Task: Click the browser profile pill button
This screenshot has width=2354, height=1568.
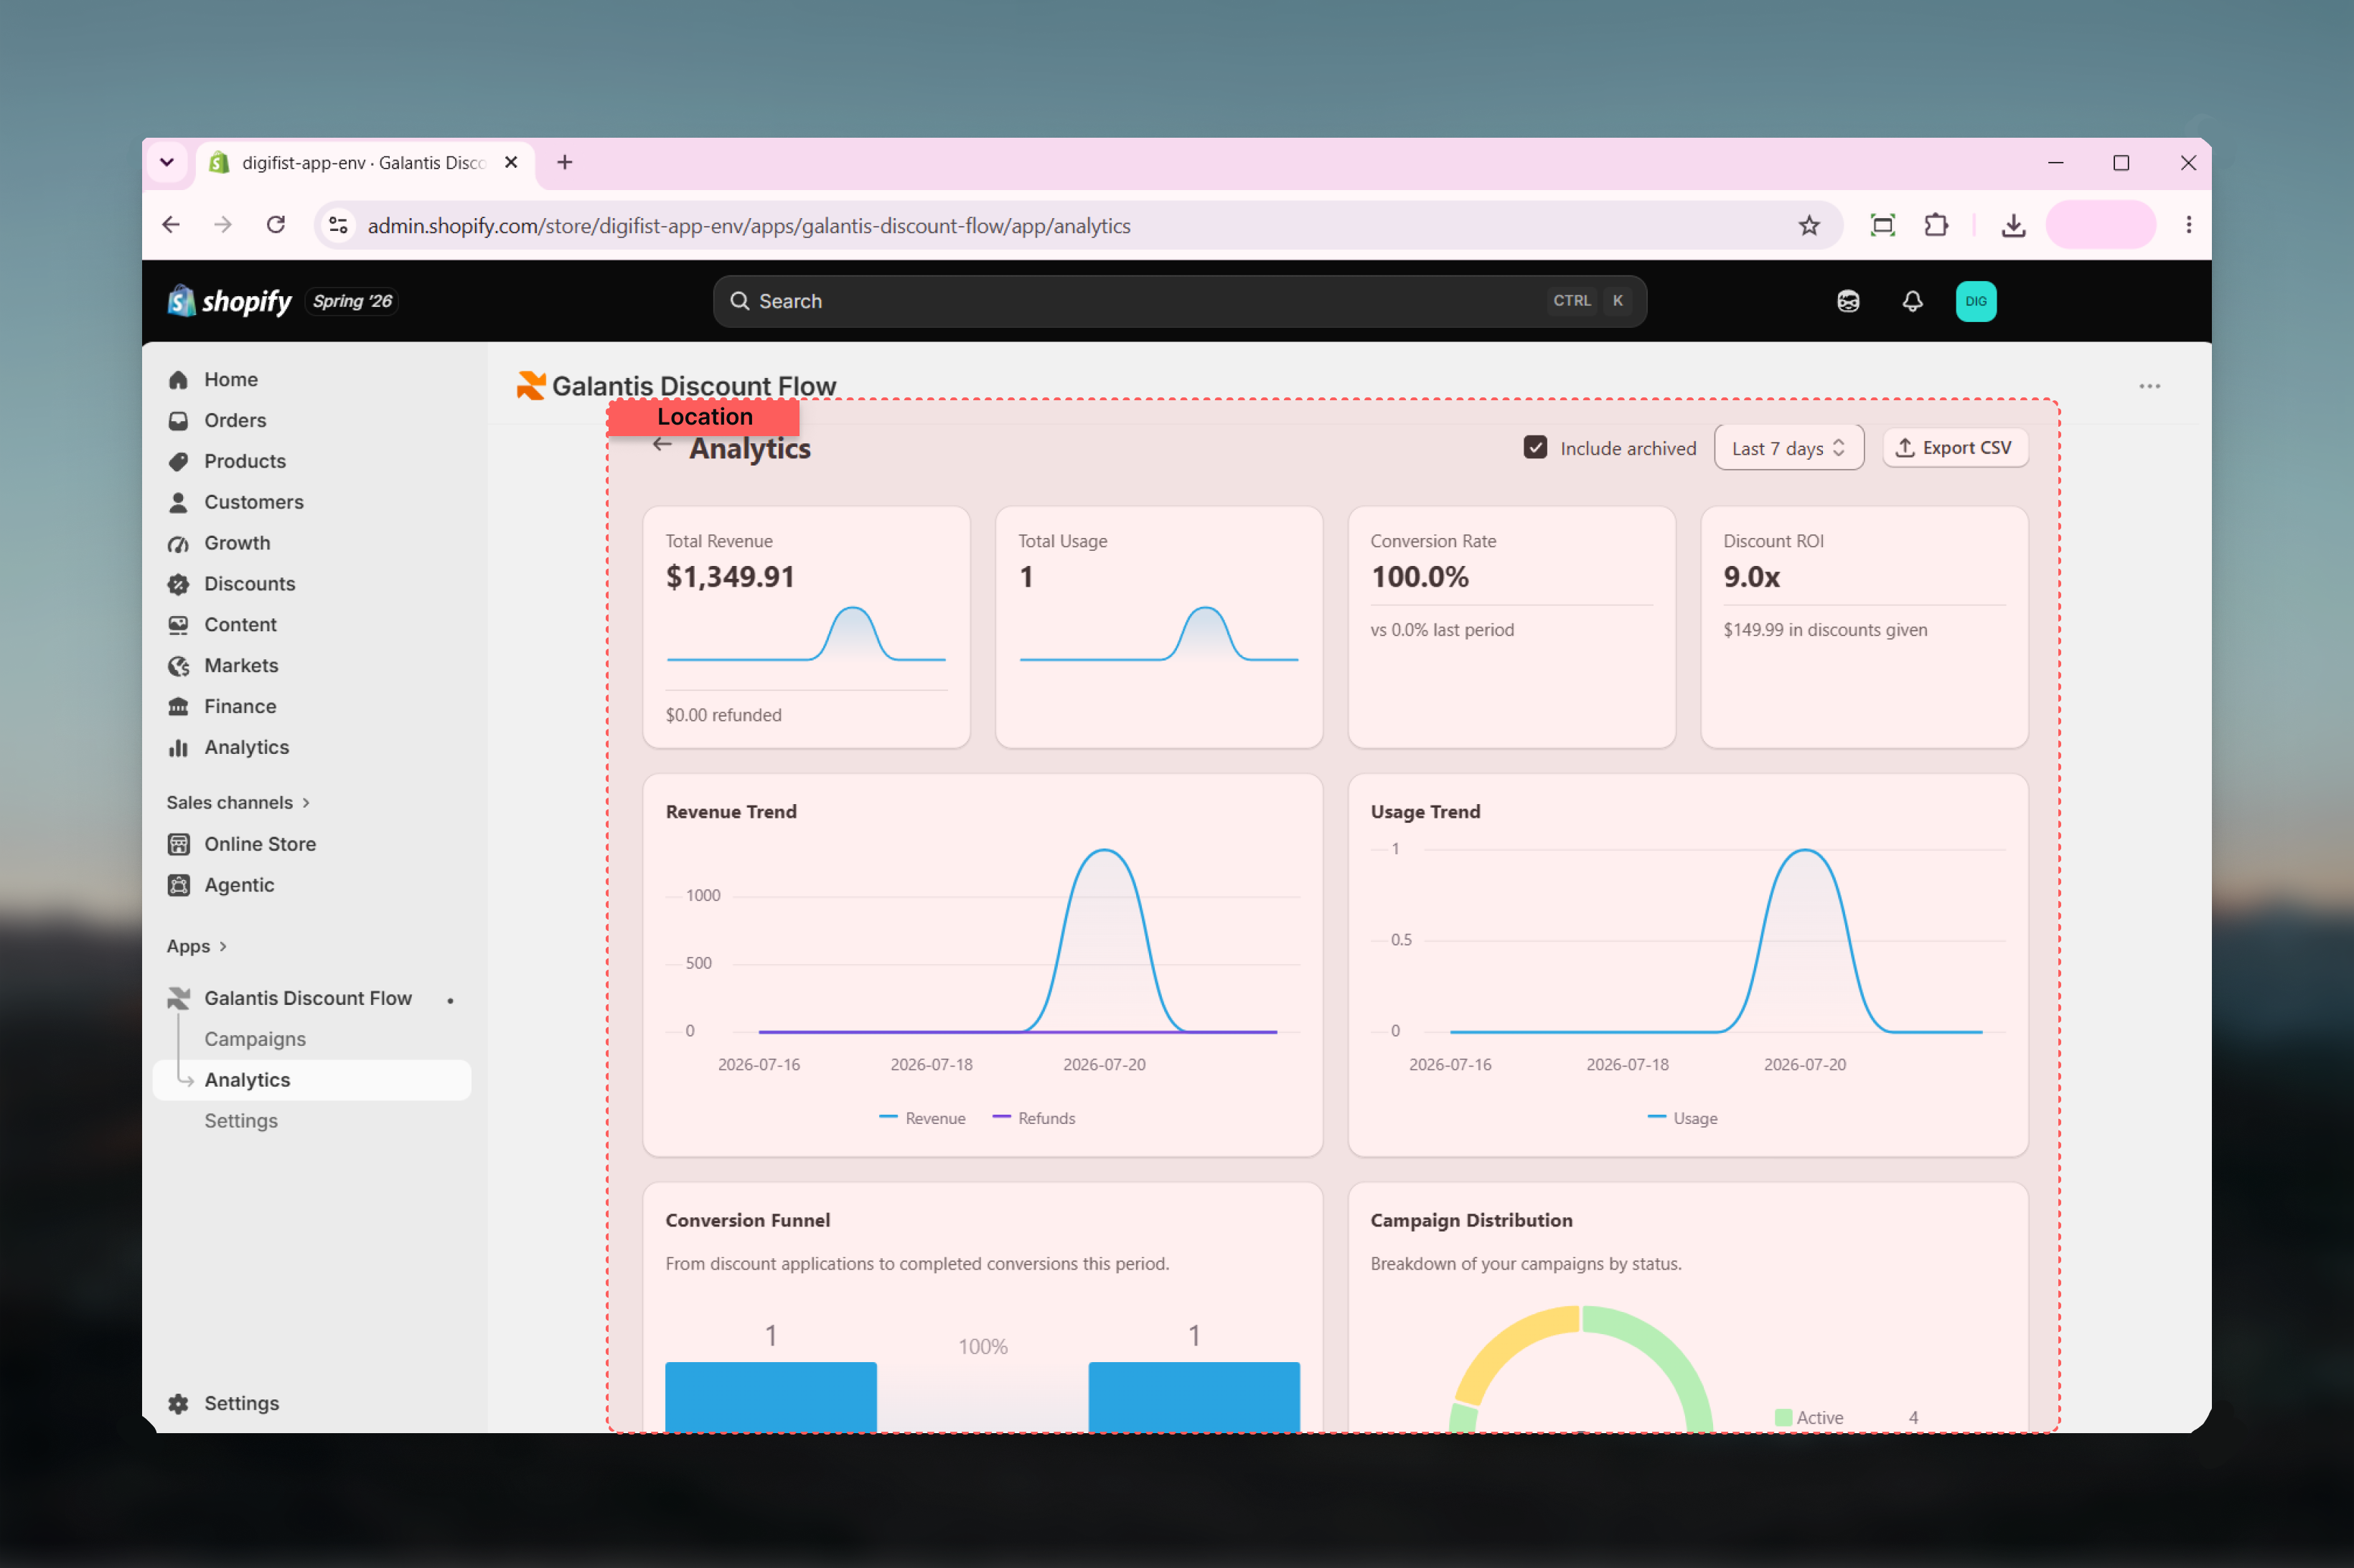Action: [x=2100, y=225]
